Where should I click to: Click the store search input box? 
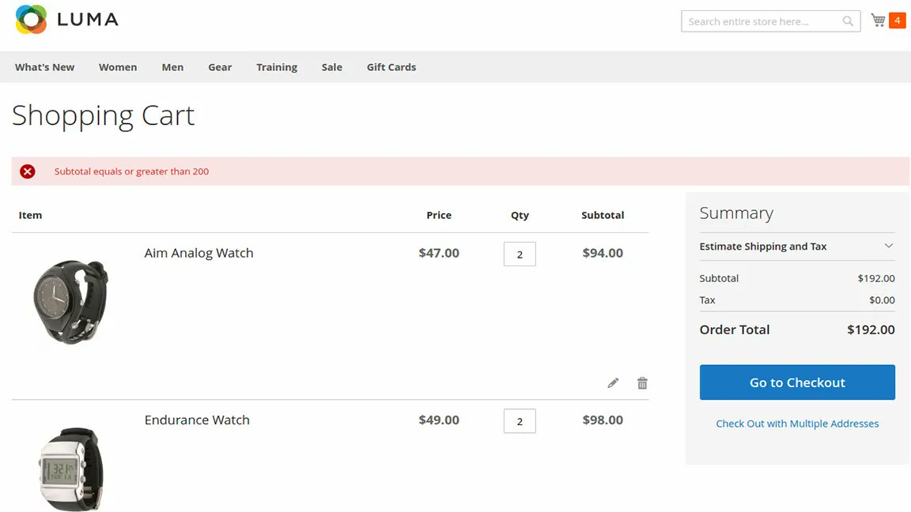(x=759, y=21)
